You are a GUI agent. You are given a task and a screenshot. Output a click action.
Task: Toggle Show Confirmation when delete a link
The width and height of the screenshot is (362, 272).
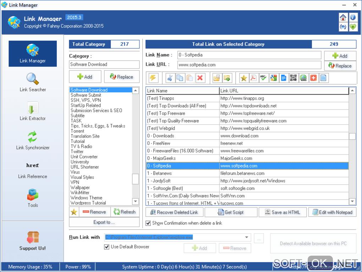tap(148, 223)
